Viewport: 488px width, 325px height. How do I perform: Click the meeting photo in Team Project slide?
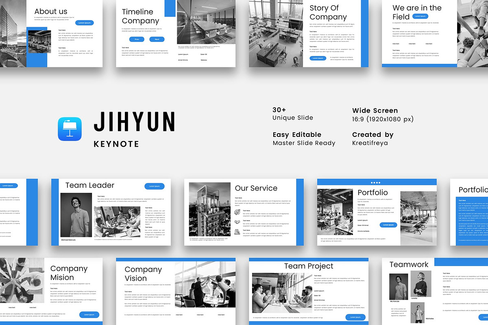coord(282,292)
